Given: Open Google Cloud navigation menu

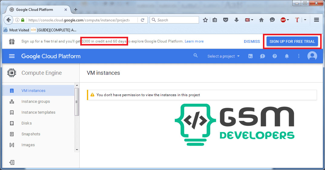Looking at the screenshot, I should point(12,56).
